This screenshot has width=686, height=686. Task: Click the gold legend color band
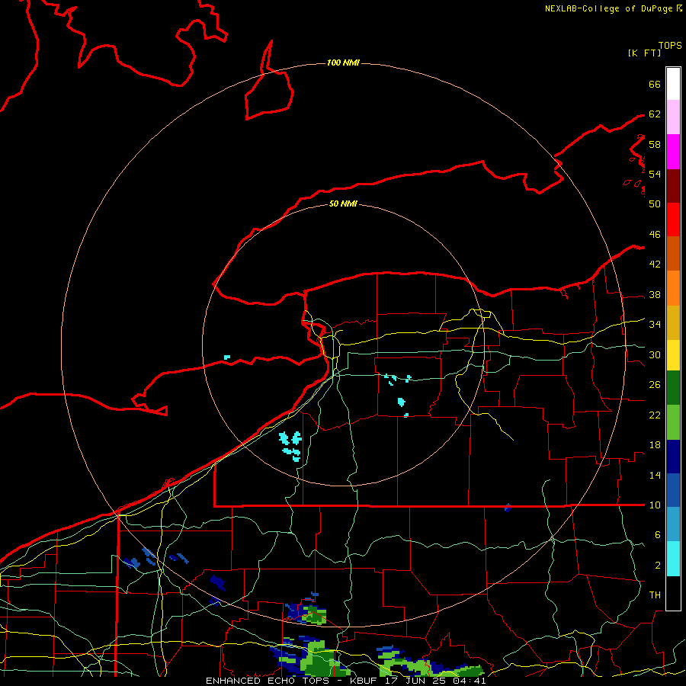click(x=673, y=322)
